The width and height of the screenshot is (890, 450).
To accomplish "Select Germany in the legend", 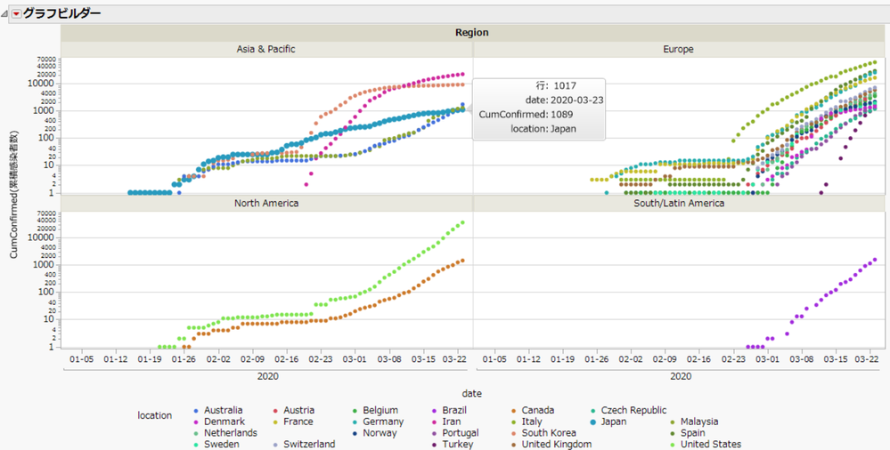I will [383, 422].
